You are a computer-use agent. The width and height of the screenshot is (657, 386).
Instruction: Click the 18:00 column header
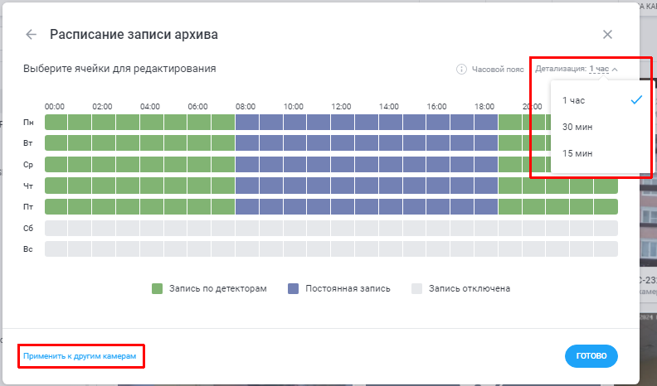click(x=484, y=107)
